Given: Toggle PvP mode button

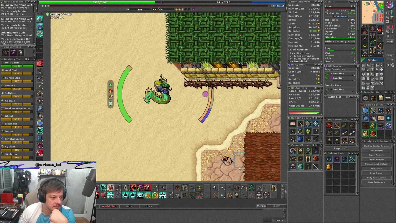Looking at the screenshot, I should 390,42.
